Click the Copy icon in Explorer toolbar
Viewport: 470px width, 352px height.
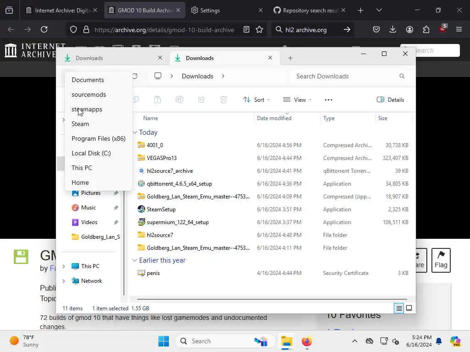point(135,99)
